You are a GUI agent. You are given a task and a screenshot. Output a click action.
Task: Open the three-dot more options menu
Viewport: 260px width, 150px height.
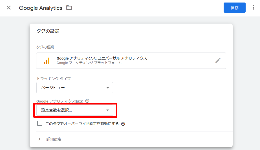click(x=253, y=7)
